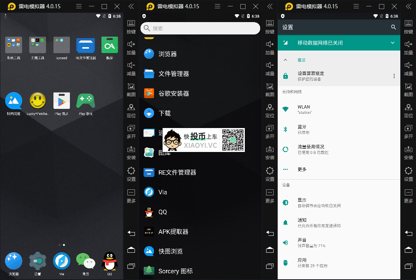The height and width of the screenshot is (280, 416).
Task: Collapse the 建议 suggestions section
Action: tap(286, 60)
